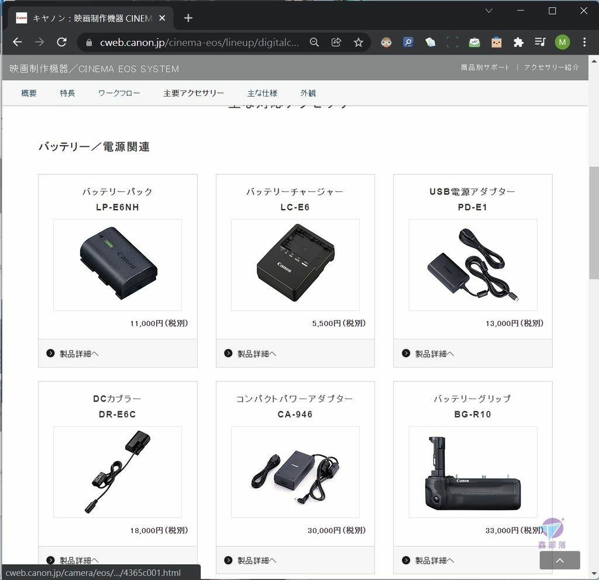Viewport: 599px width, 580px height.
Task: Click the BG-R10 model name text
Action: [473, 414]
